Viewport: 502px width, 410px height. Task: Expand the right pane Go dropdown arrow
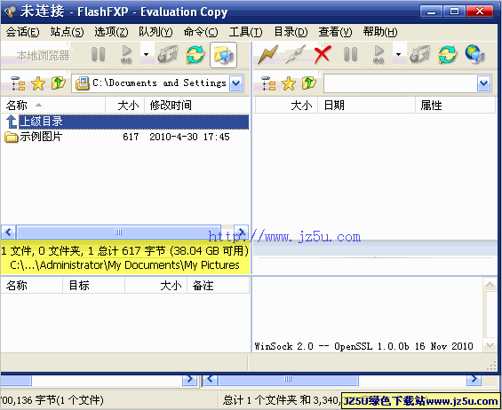398,55
